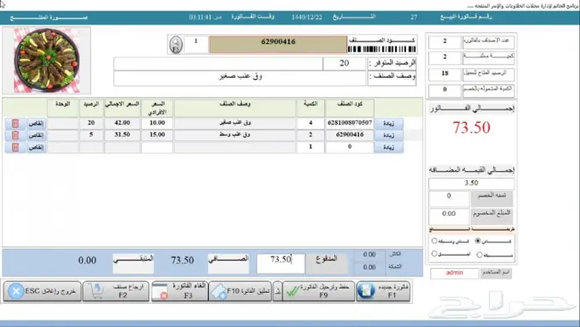The width and height of the screenshot is (580, 327).
Task: Delete the row for ورق عنب صغير using its trash icon
Action: (x=15, y=124)
